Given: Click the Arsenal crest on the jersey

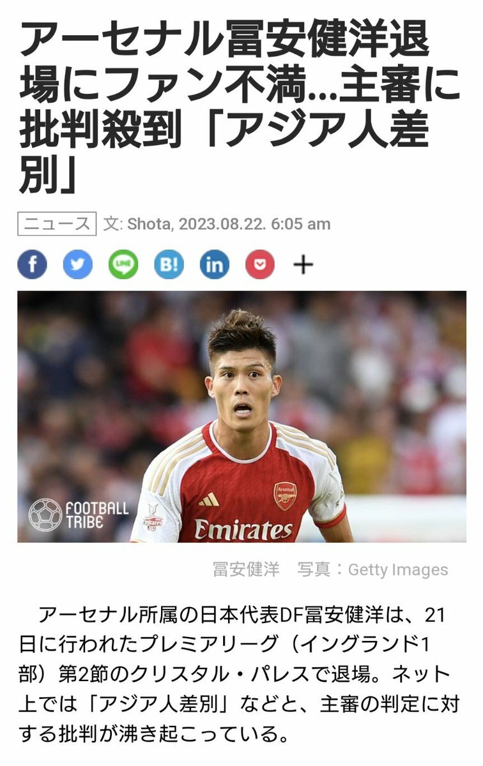Looking at the screenshot, I should pos(285,496).
